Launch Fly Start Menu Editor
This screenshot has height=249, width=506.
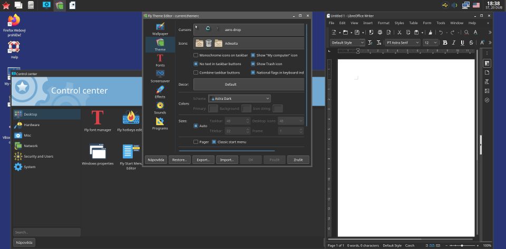[131, 157]
